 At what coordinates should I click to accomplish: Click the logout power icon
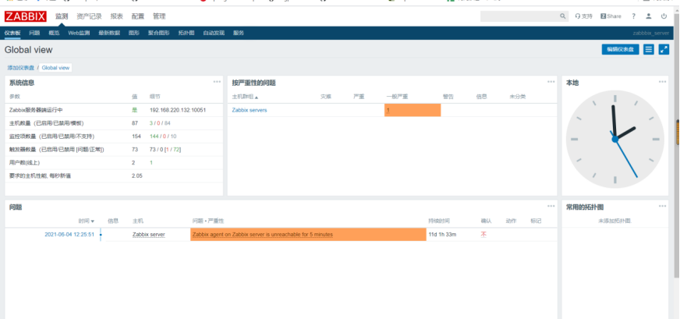pyautogui.click(x=664, y=16)
